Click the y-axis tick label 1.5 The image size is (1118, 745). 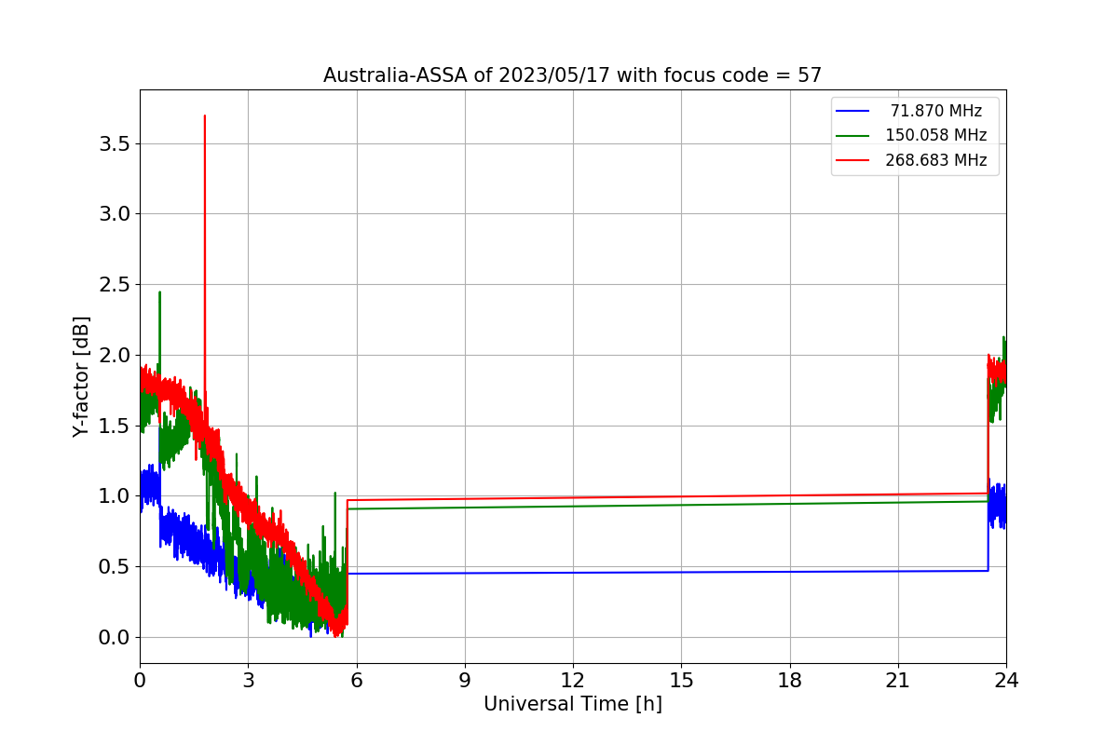point(114,426)
